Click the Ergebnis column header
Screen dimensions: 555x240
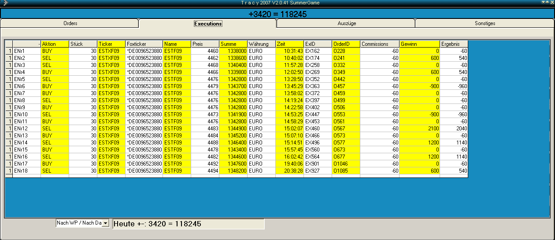click(x=454, y=44)
